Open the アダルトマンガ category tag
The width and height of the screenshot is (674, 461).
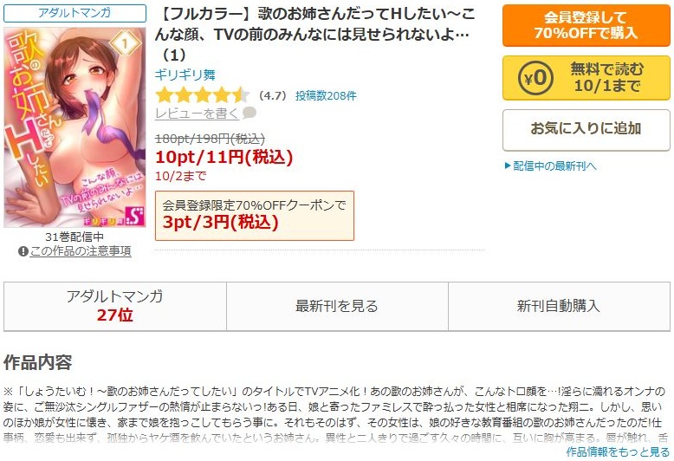pos(75,13)
